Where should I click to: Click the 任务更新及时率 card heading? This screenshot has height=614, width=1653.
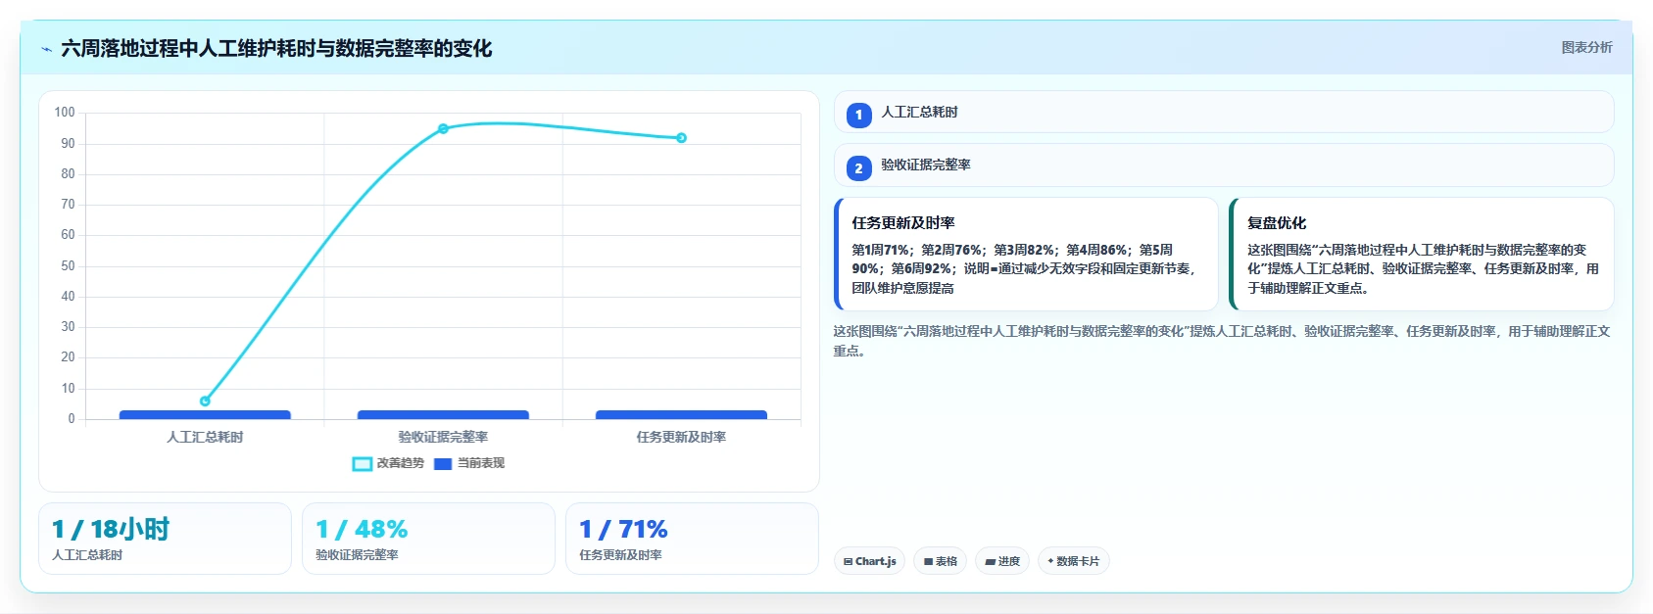coord(902,223)
